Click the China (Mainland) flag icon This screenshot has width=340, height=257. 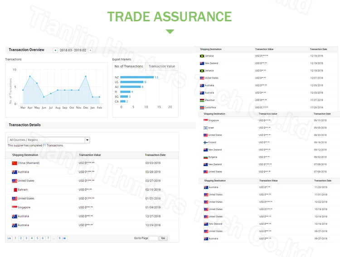[x=15, y=163]
